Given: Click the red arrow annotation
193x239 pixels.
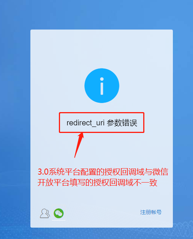Looking at the screenshot, I should click(79, 145).
